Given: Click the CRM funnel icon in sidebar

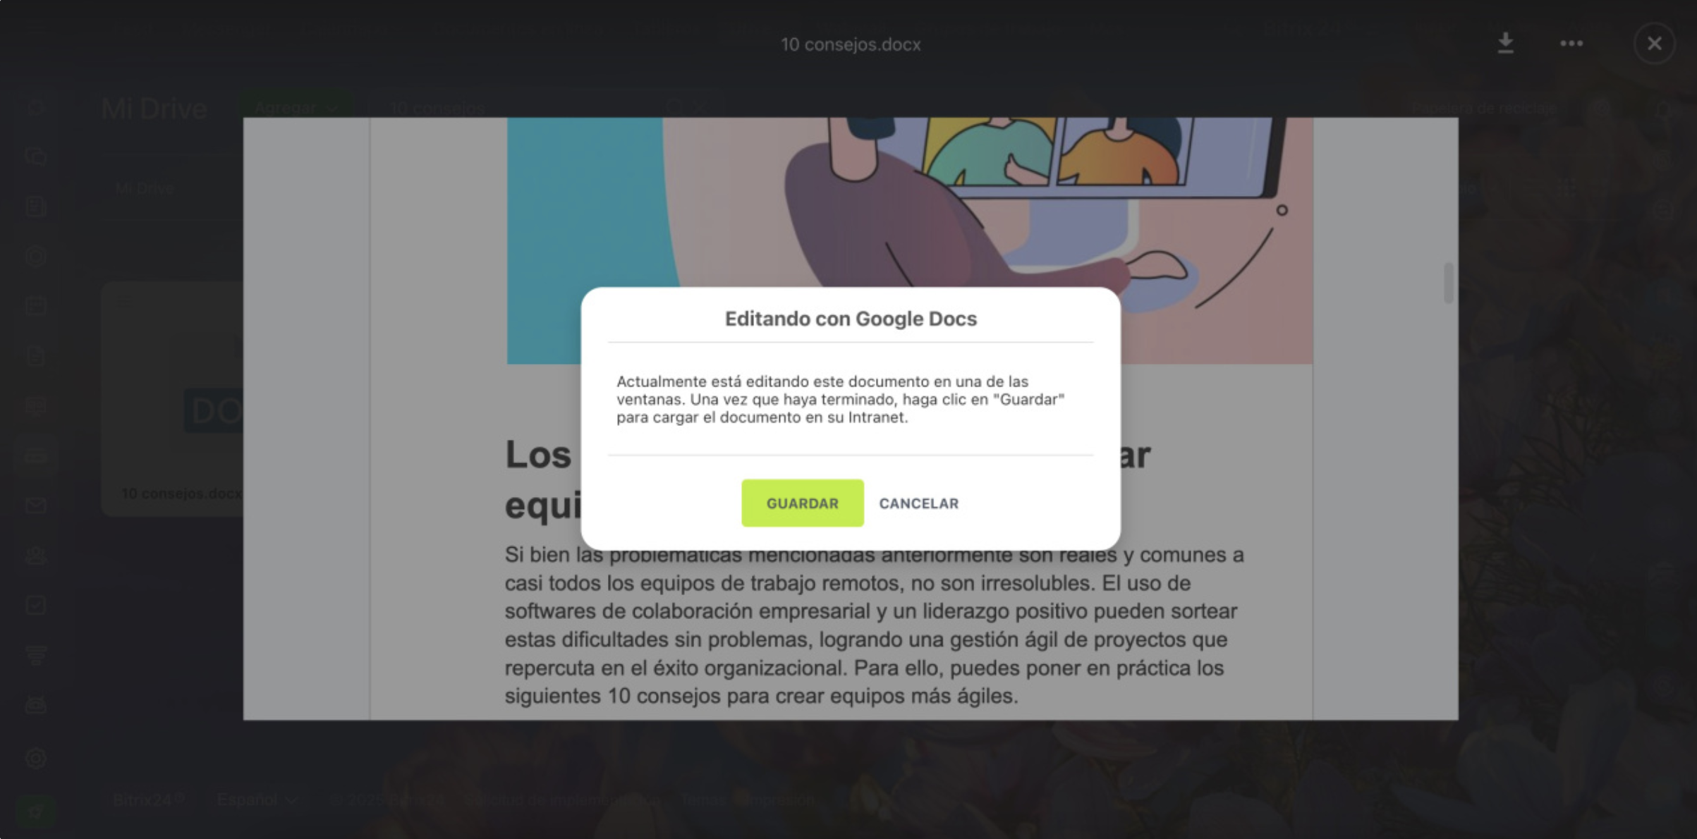Looking at the screenshot, I should point(36,655).
